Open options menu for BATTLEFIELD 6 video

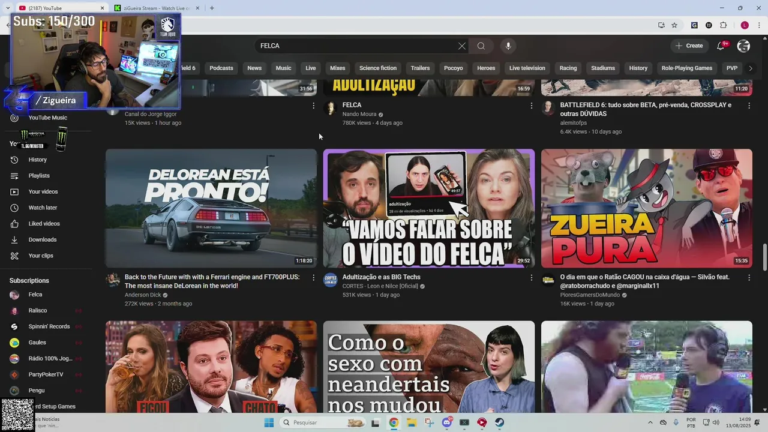point(749,106)
